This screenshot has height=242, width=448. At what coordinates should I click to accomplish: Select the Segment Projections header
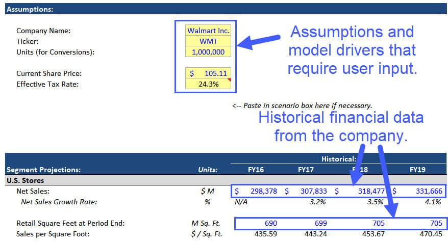tap(44, 170)
